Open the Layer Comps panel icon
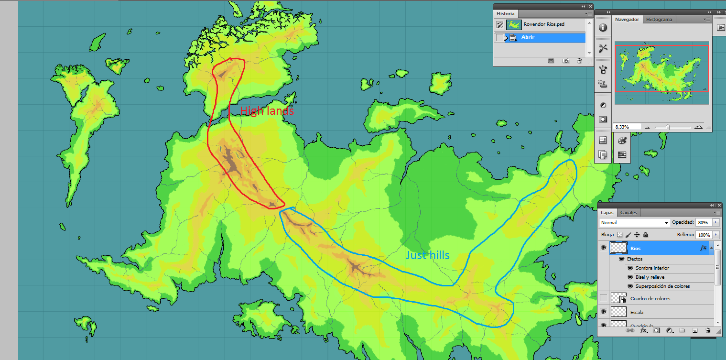Image resolution: width=726 pixels, height=360 pixels. tap(603, 154)
